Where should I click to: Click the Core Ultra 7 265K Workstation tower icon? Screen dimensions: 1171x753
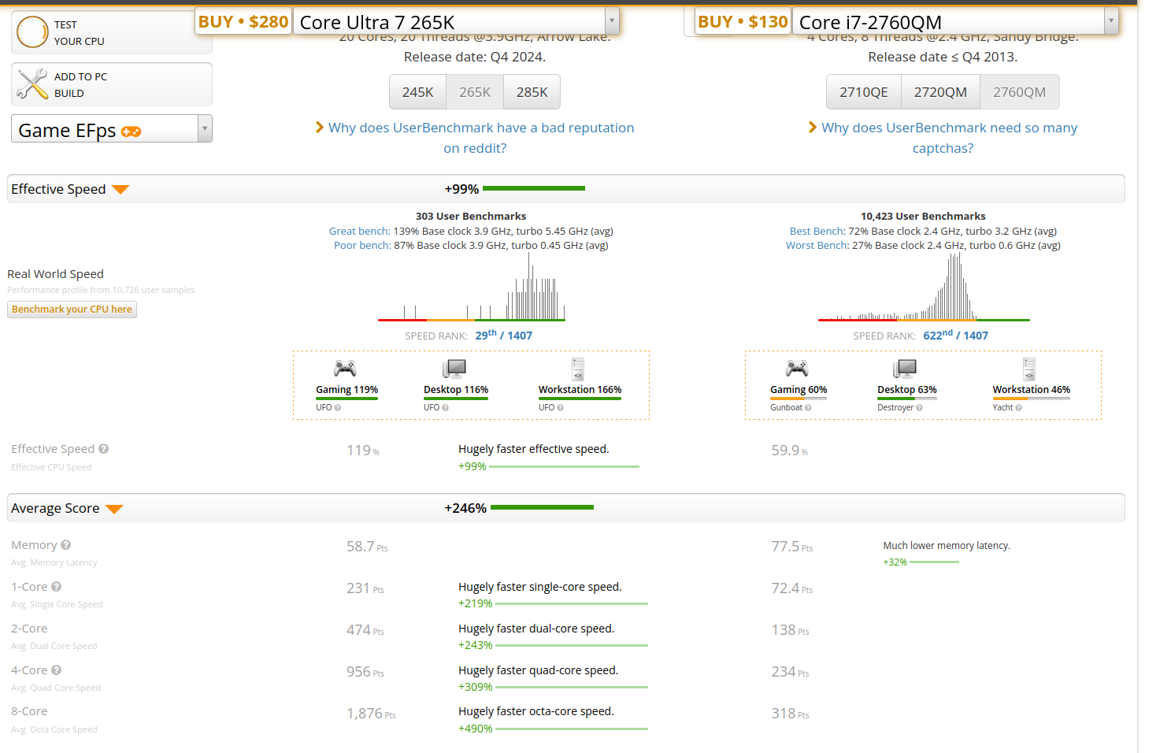click(x=578, y=369)
